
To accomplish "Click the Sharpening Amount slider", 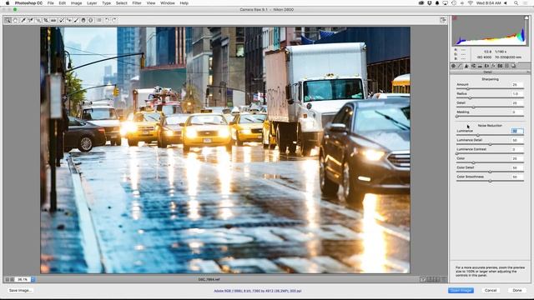I will pos(490,89).
